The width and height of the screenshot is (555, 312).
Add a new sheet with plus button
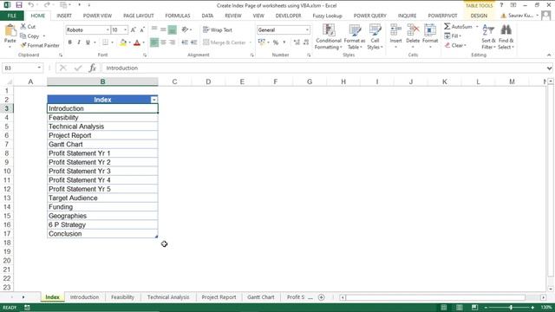tap(322, 297)
